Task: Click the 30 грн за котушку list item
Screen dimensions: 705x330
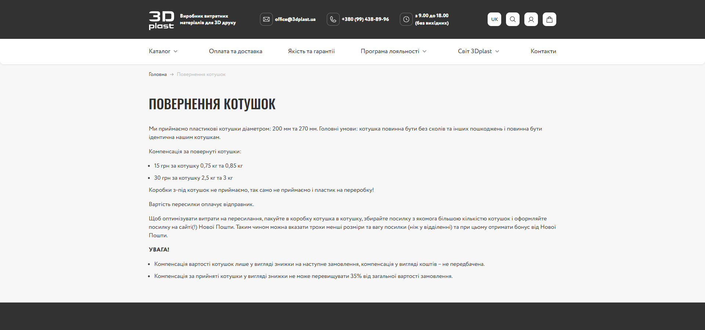Action: (x=194, y=178)
